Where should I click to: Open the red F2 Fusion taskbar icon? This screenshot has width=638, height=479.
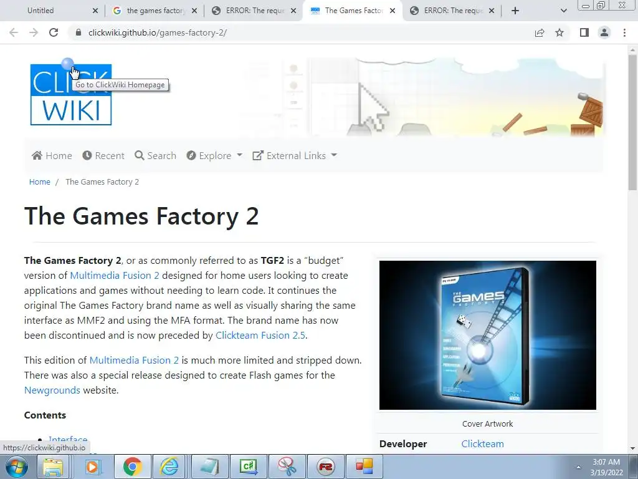point(325,467)
